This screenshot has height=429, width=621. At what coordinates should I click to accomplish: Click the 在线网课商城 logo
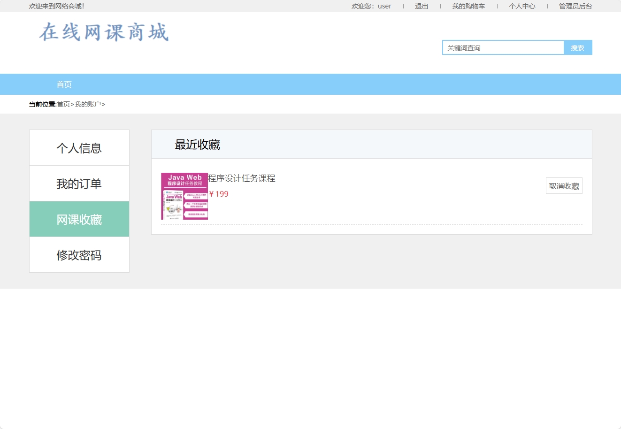pos(103,33)
